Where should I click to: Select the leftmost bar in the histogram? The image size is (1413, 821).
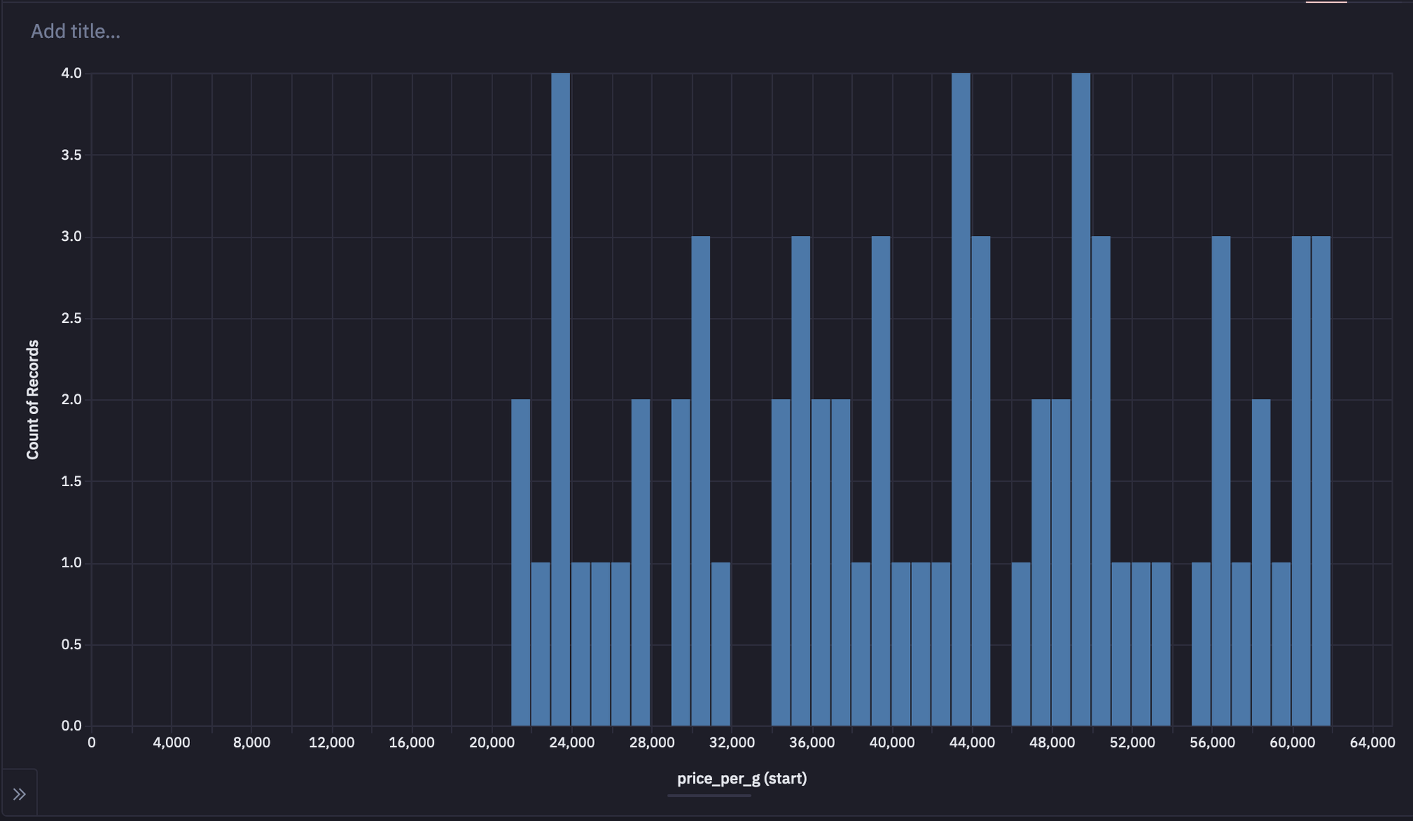point(520,562)
